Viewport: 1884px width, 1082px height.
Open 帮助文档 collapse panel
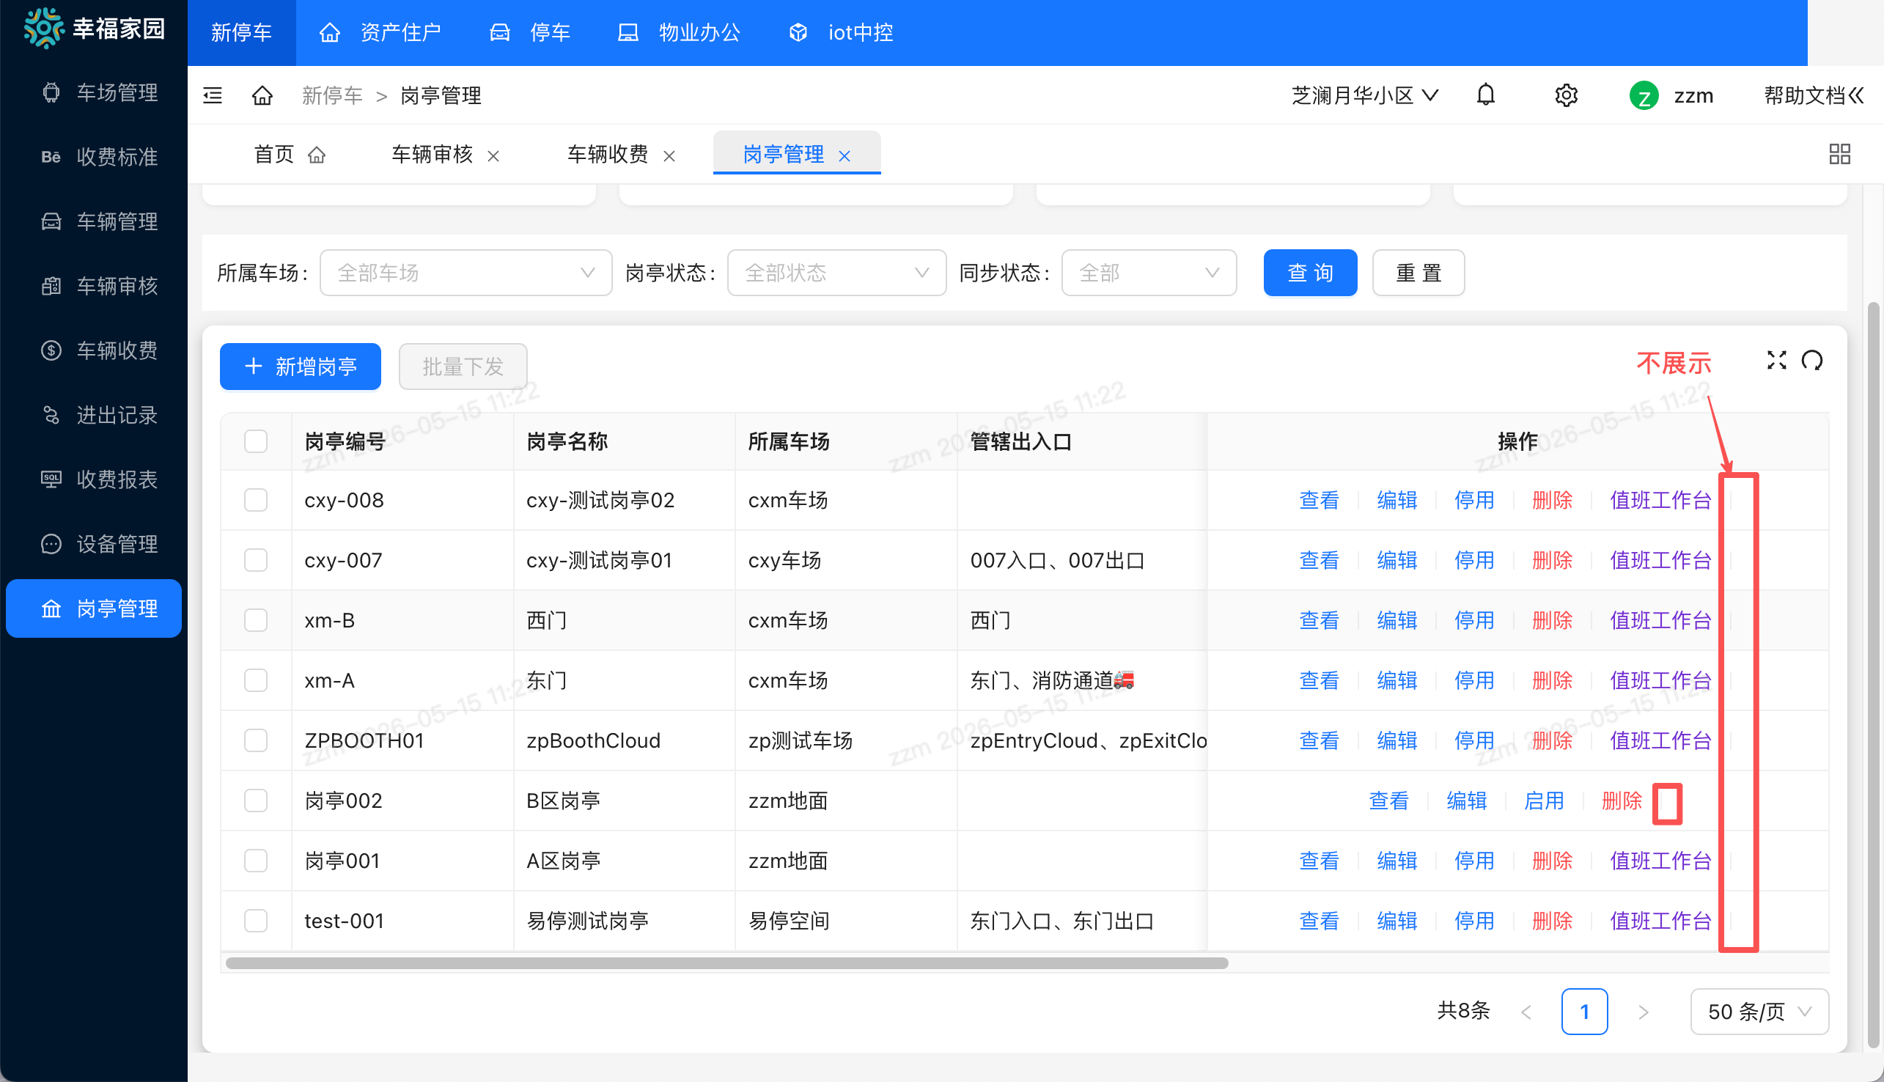[1814, 95]
